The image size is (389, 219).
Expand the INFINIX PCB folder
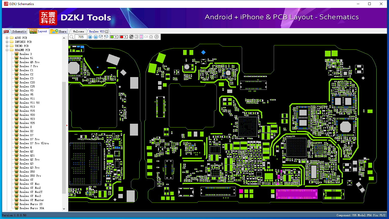[x=7, y=42]
